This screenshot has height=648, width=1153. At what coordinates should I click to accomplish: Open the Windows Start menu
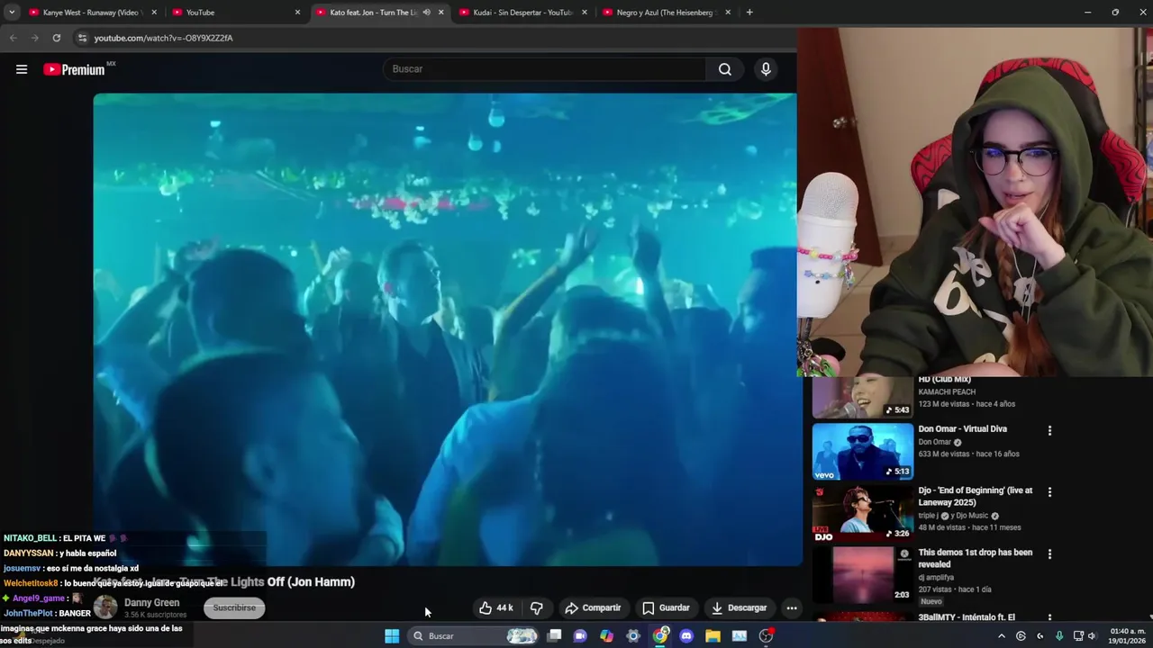tap(392, 636)
